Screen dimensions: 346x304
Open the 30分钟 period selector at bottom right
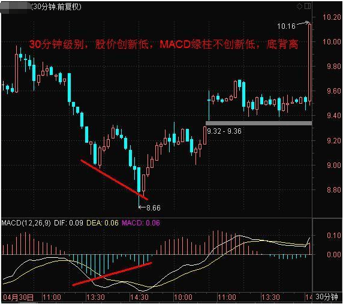point(327,297)
